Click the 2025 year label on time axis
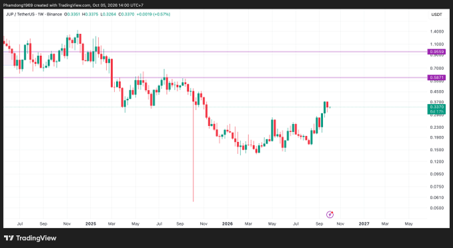Viewport: 453px width, 248px height. (91, 224)
